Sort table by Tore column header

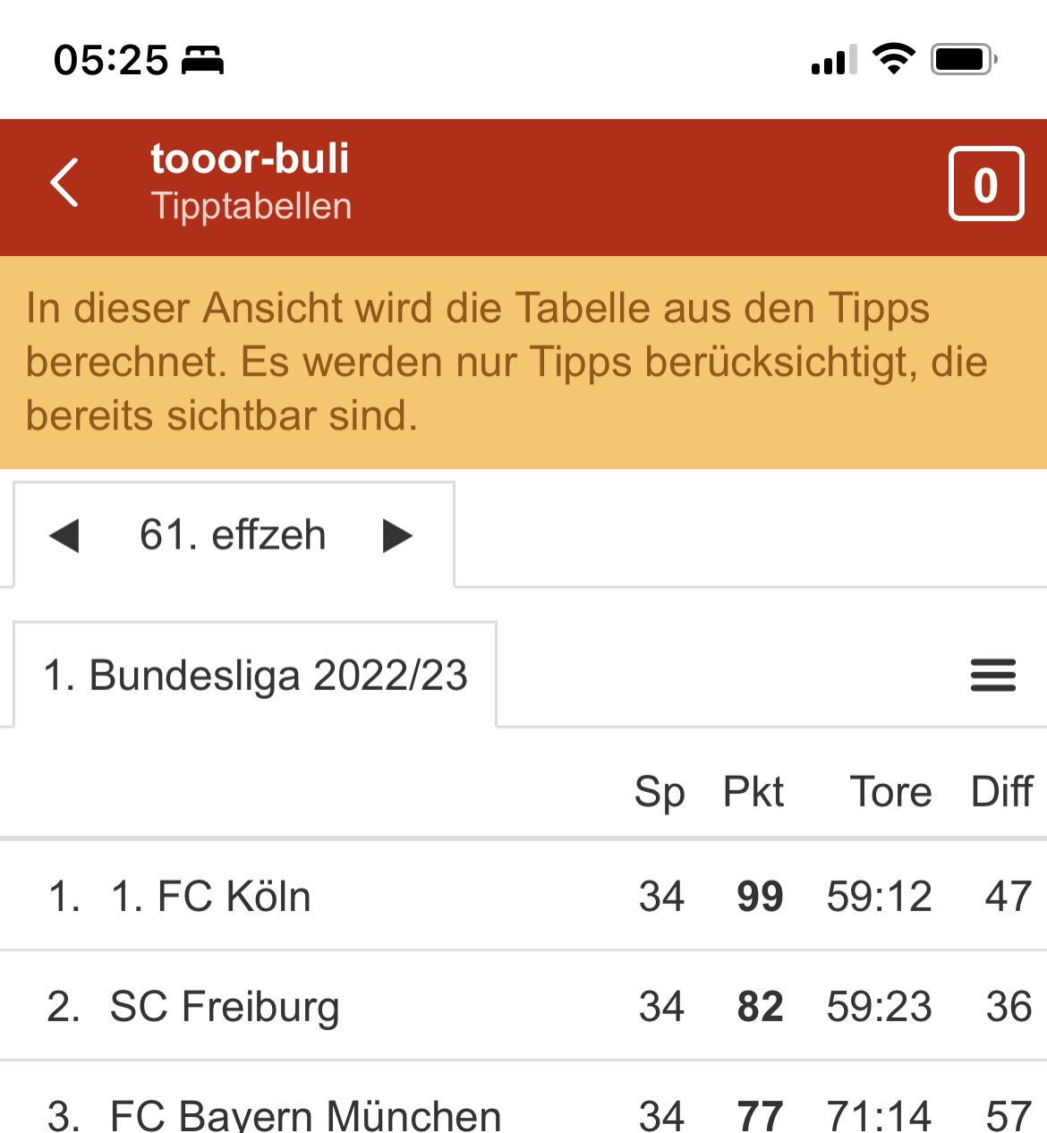coord(890,792)
